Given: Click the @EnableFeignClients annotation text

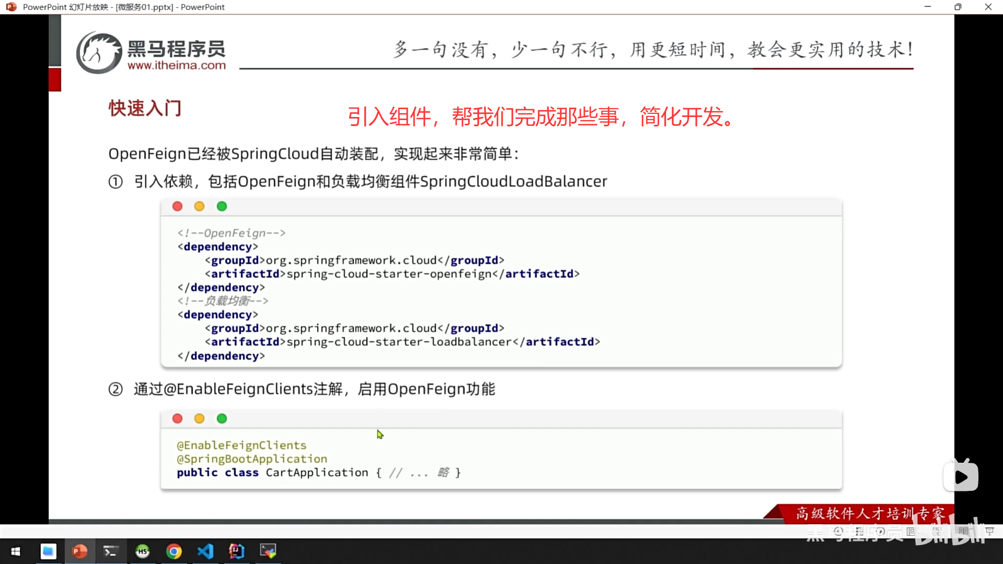Looking at the screenshot, I should [x=241, y=445].
